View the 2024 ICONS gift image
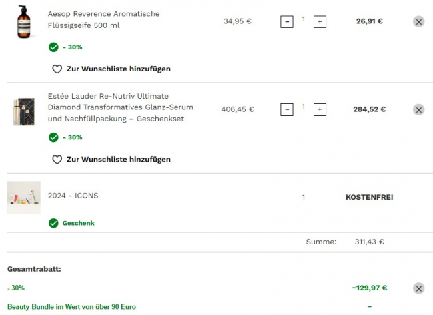Viewport: 433px width, 315px height. pyautogui.click(x=24, y=198)
